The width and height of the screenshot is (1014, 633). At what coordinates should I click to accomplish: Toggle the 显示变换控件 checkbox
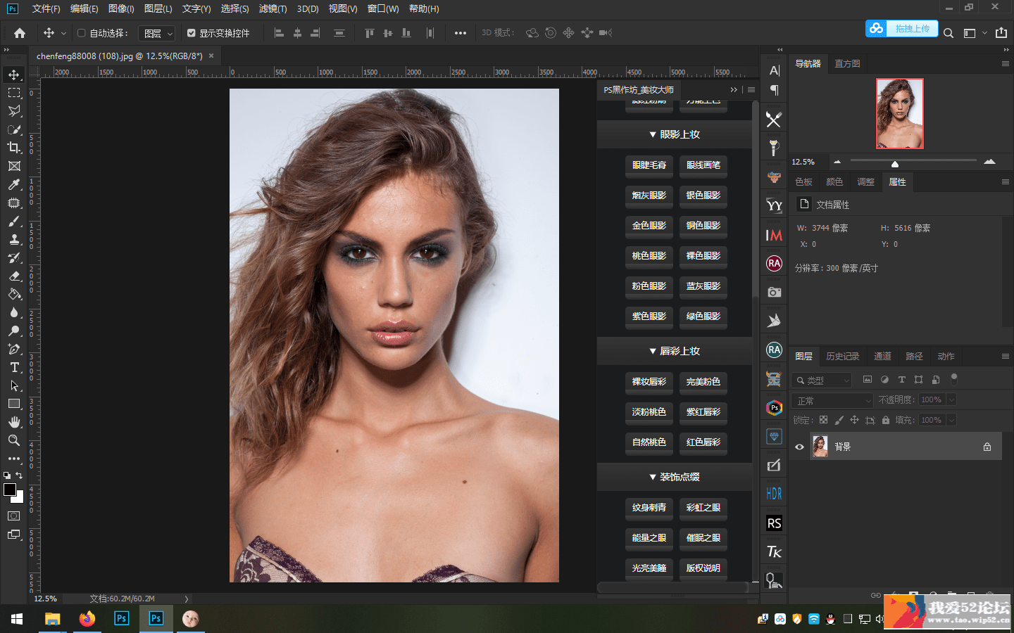[192, 33]
